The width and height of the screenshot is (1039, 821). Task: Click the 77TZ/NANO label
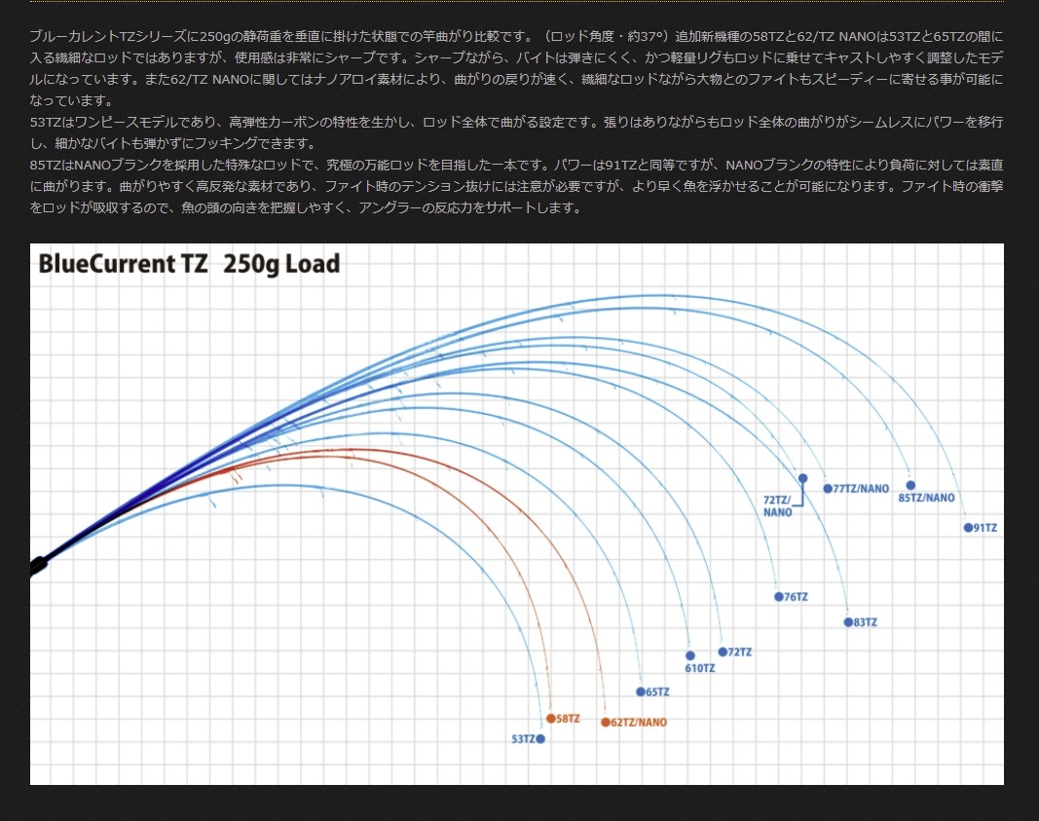click(x=861, y=488)
